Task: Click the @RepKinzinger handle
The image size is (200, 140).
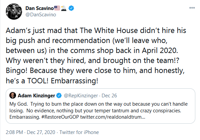Action: (81, 96)
